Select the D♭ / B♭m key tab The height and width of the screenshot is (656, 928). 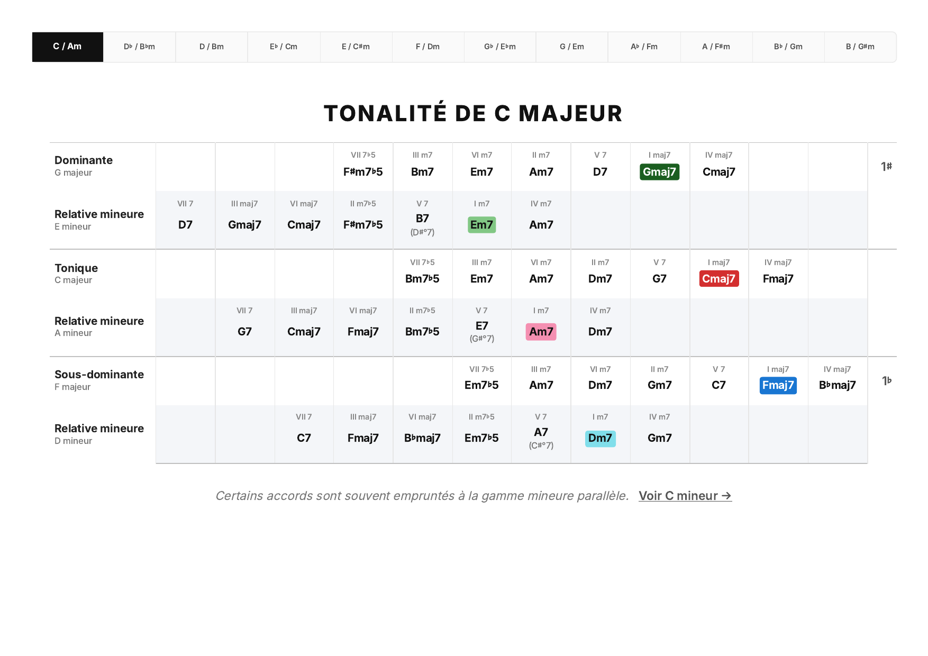coord(140,47)
